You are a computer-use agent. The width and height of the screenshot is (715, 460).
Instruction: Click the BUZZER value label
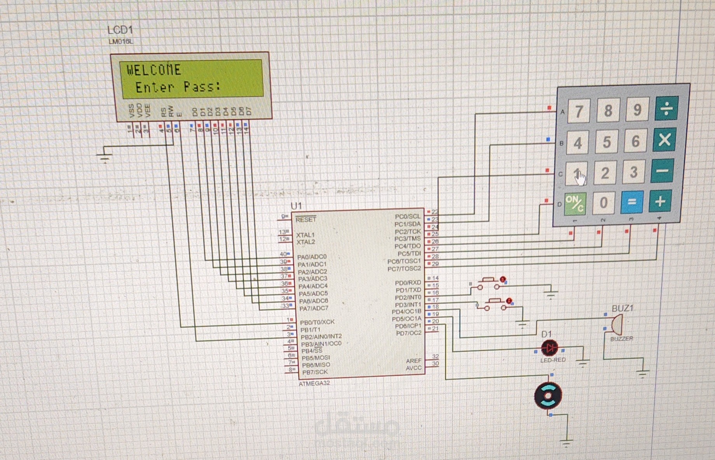622,339
